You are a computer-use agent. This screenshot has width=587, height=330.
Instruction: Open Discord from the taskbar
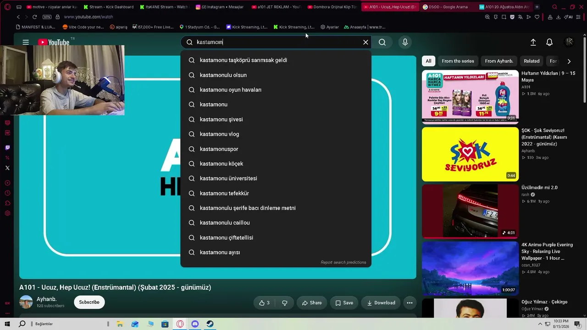coord(195,324)
